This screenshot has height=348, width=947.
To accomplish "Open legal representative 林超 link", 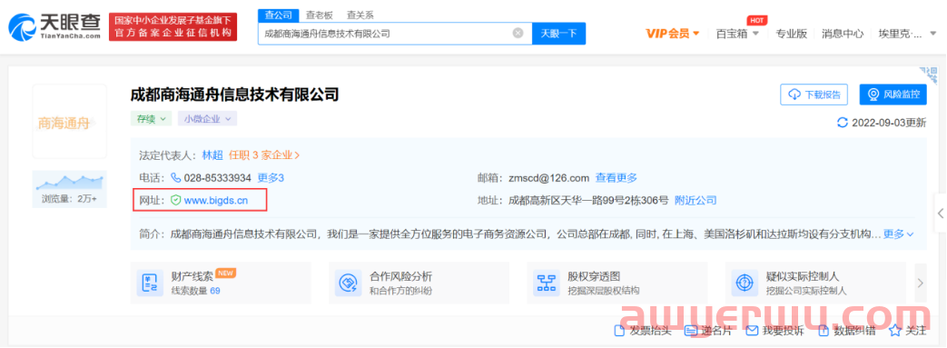I will (x=212, y=155).
